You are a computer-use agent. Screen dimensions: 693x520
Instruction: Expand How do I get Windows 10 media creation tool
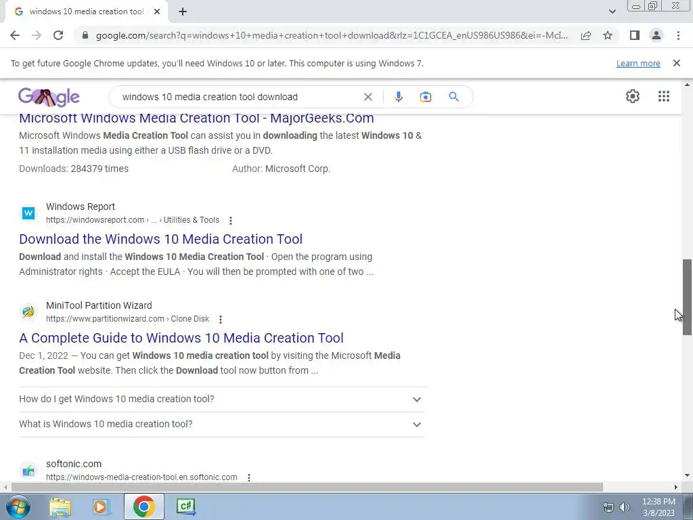coord(221,399)
